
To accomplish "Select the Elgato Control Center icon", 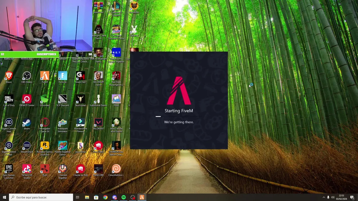I will (9, 149).
